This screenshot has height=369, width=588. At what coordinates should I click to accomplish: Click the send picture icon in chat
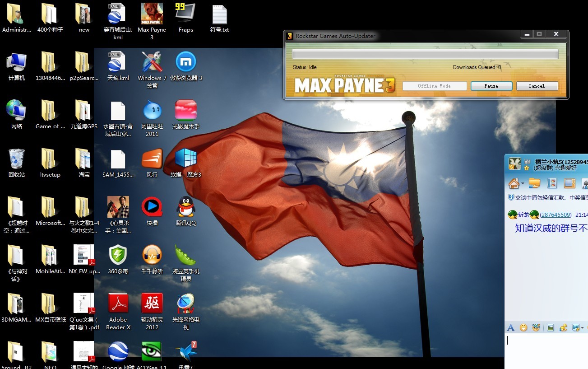[550, 328]
